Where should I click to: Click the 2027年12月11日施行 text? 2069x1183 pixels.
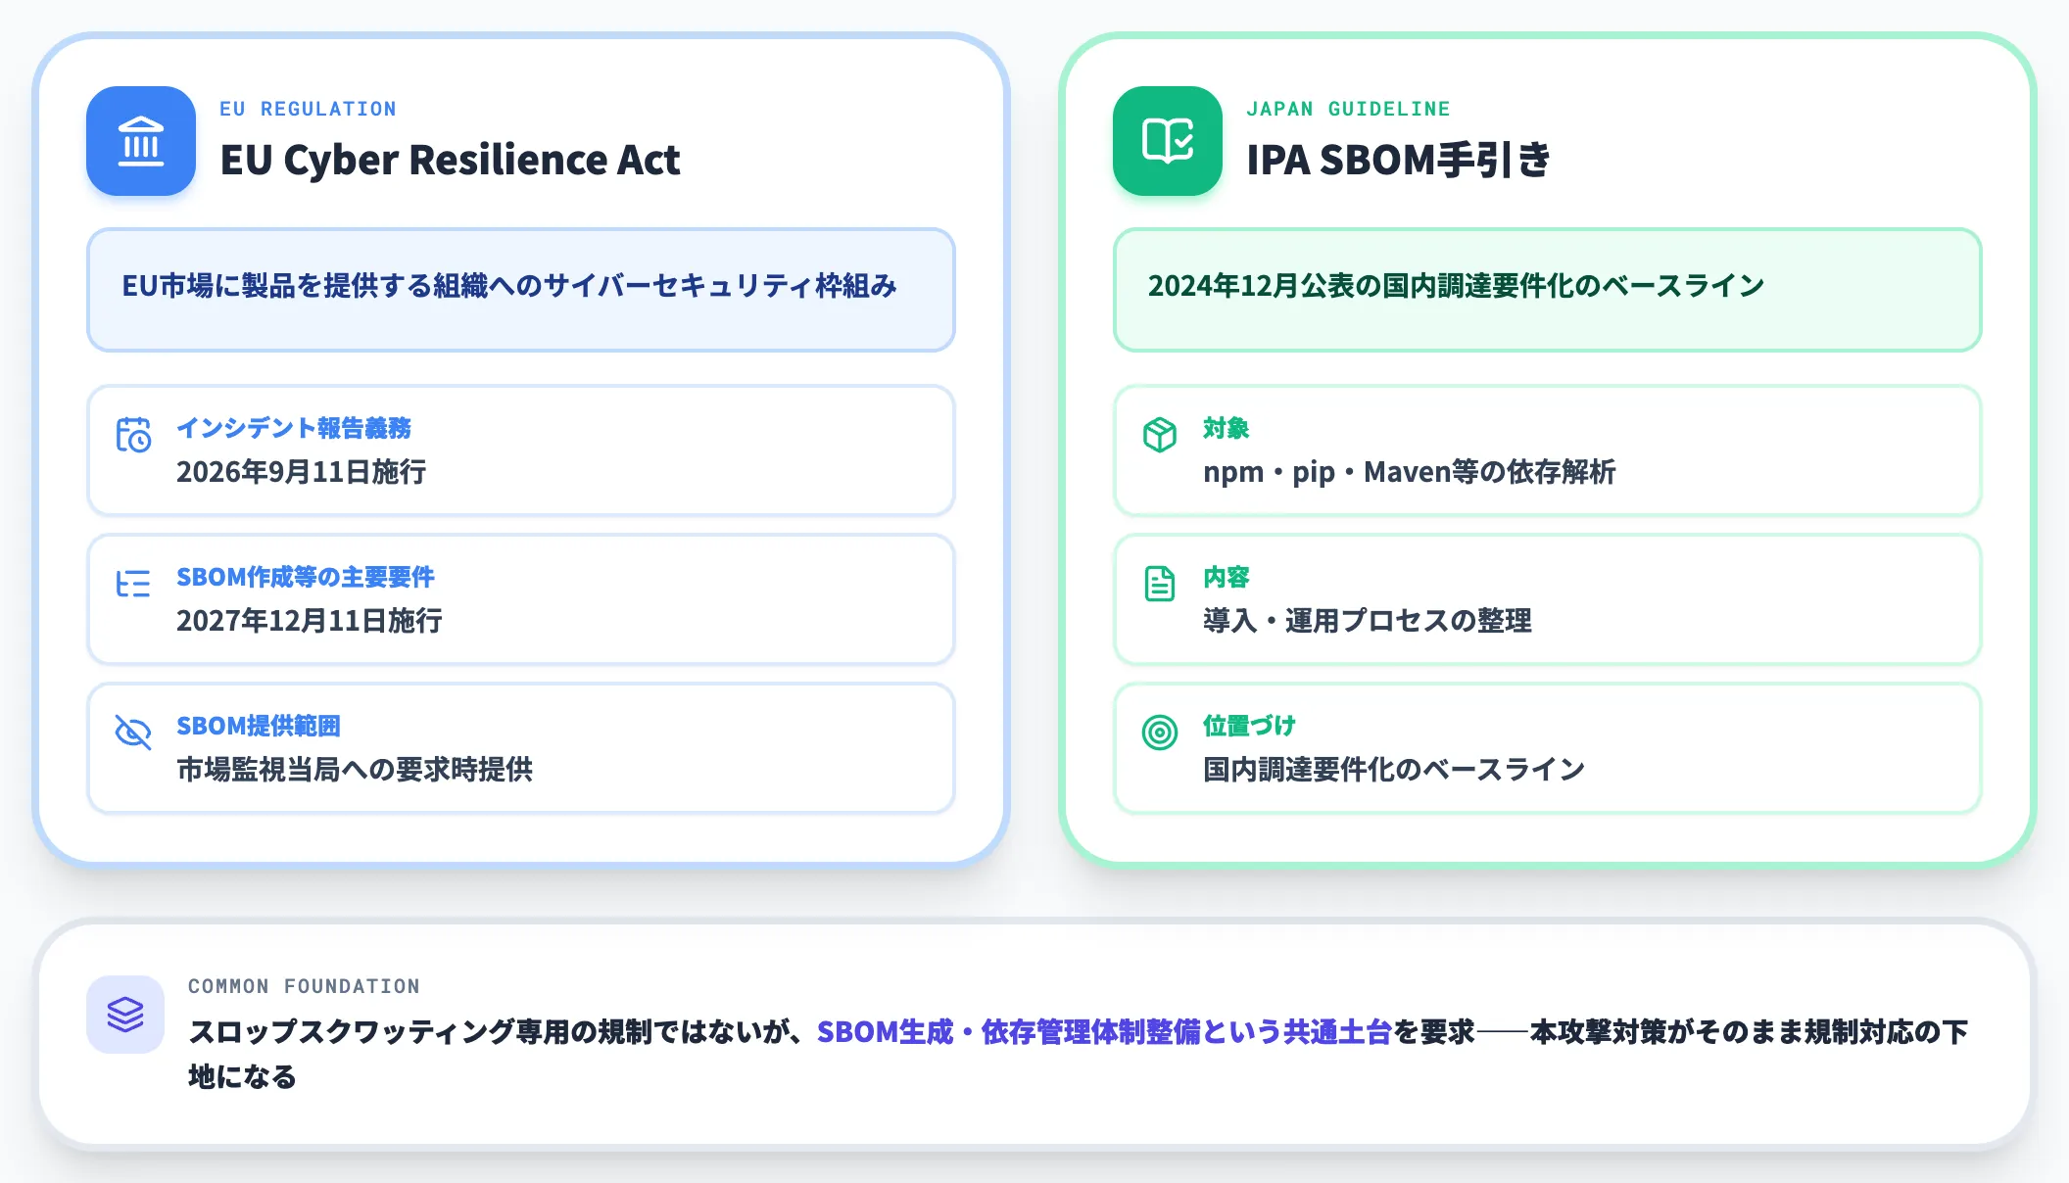(310, 621)
